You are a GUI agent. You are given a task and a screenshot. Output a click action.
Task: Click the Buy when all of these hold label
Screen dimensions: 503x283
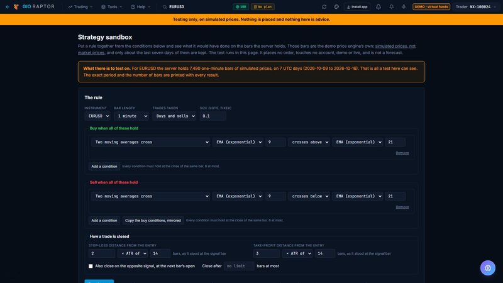pos(114,128)
